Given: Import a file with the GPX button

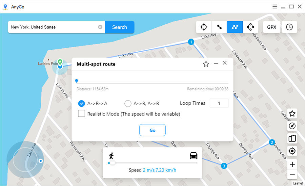Looking at the screenshot, I should tap(271, 27).
